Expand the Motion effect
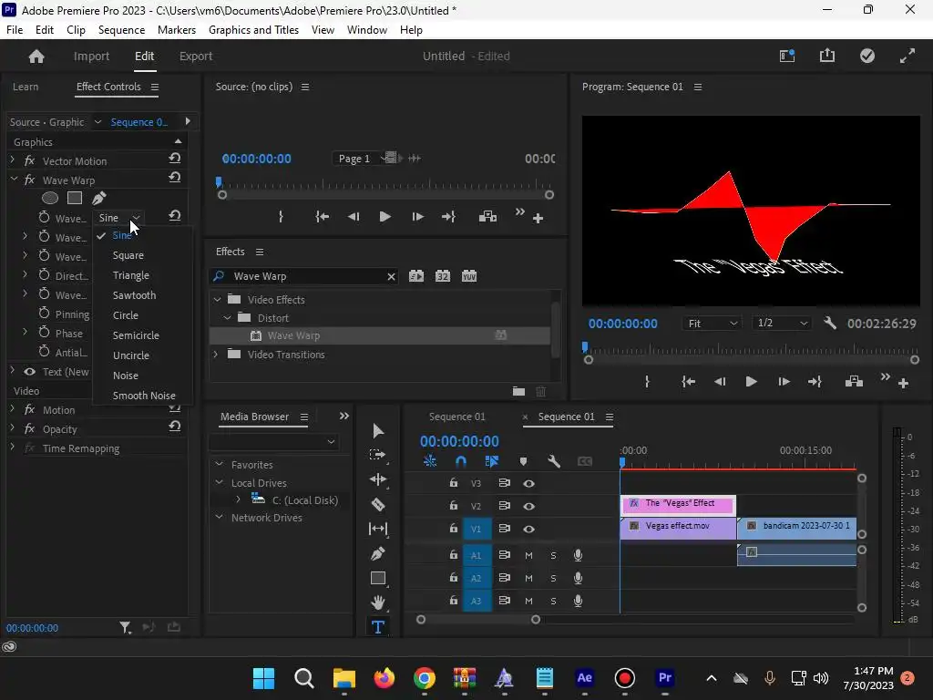The image size is (933, 700). click(x=13, y=409)
